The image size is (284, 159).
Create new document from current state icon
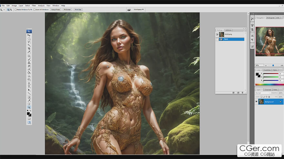click(x=233, y=93)
